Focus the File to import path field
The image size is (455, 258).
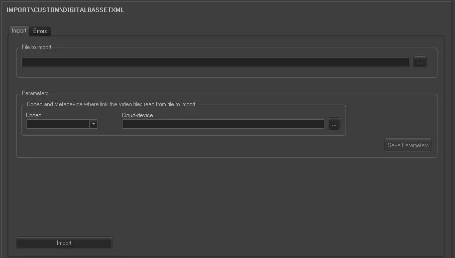(215, 63)
